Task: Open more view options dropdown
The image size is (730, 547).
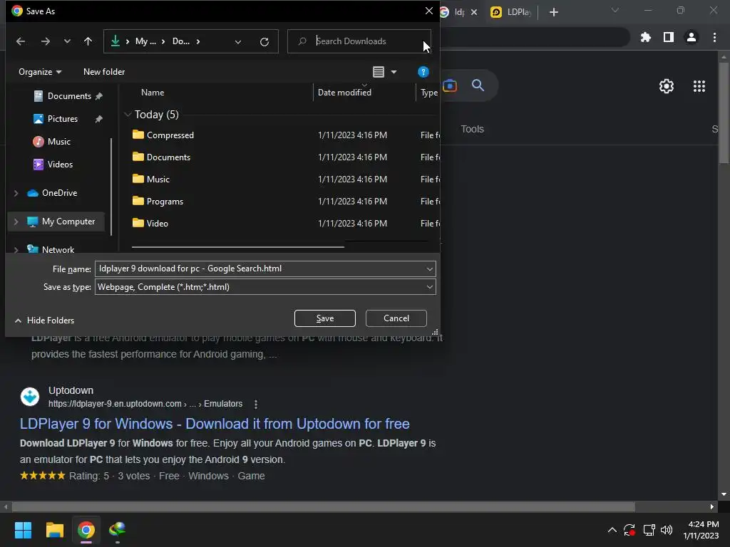Action: (x=394, y=72)
